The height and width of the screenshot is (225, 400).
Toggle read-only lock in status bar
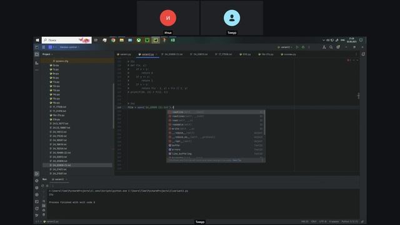362,221
